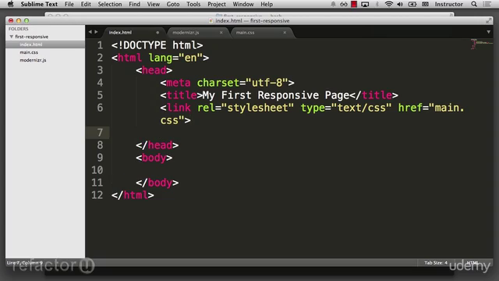Open Spotlight search magnifier
499x281 pixels.
[x=474, y=4]
